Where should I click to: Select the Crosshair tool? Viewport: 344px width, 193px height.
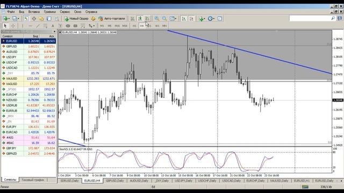pos(13,26)
